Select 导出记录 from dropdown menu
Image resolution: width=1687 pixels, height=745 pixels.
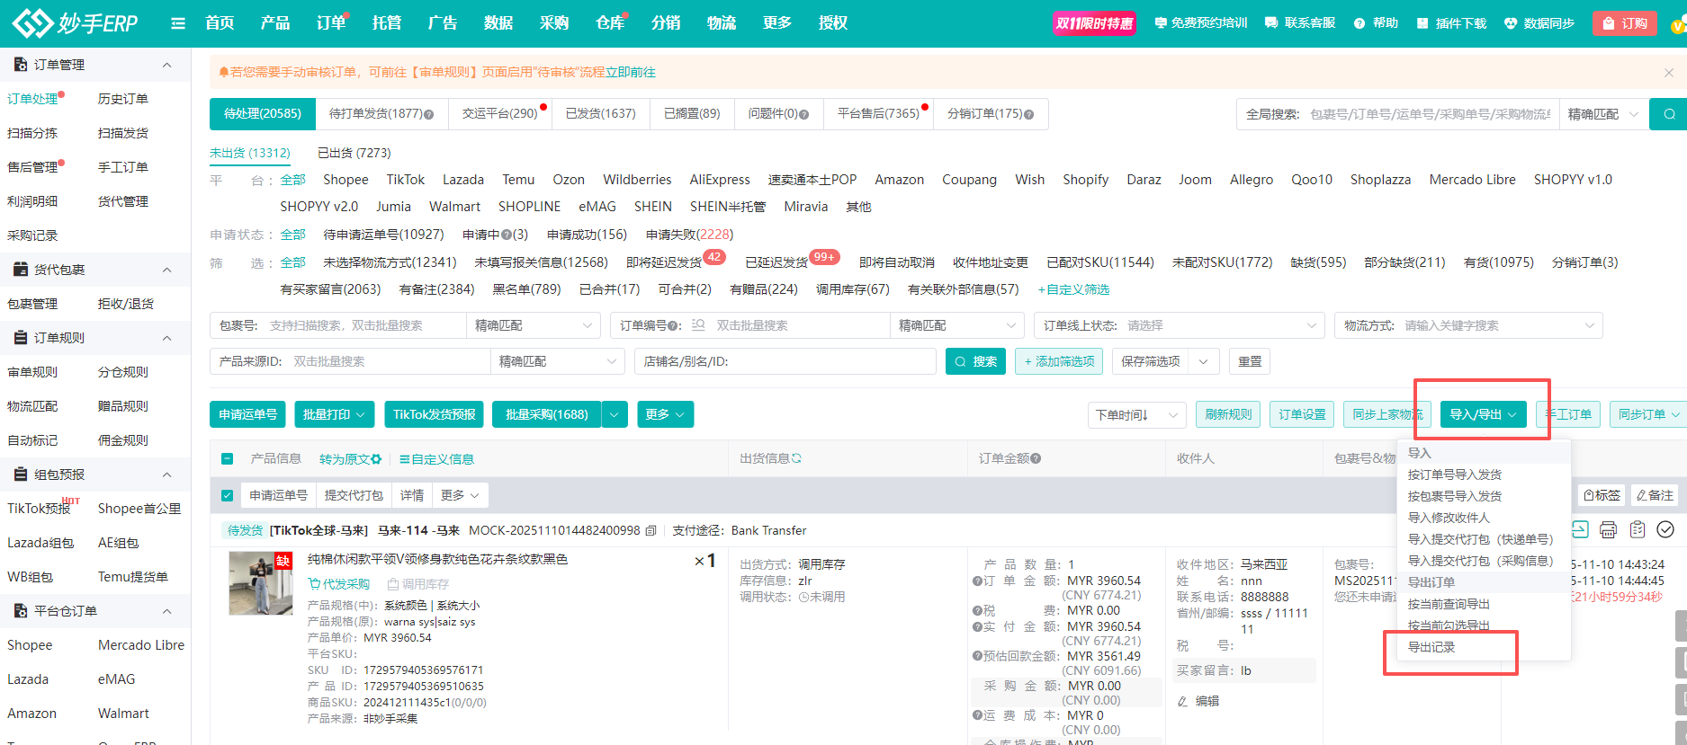(1431, 647)
